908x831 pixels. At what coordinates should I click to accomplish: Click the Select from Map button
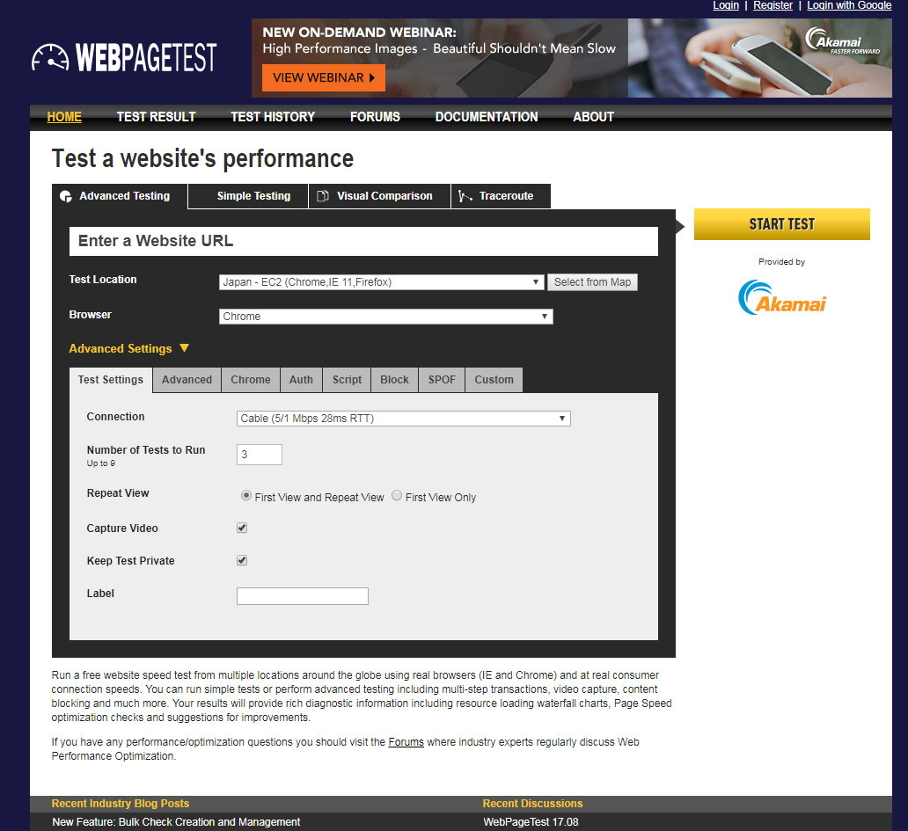[x=592, y=282]
